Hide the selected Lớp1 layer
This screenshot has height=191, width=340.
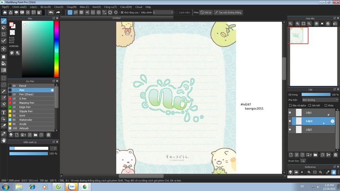(290, 121)
